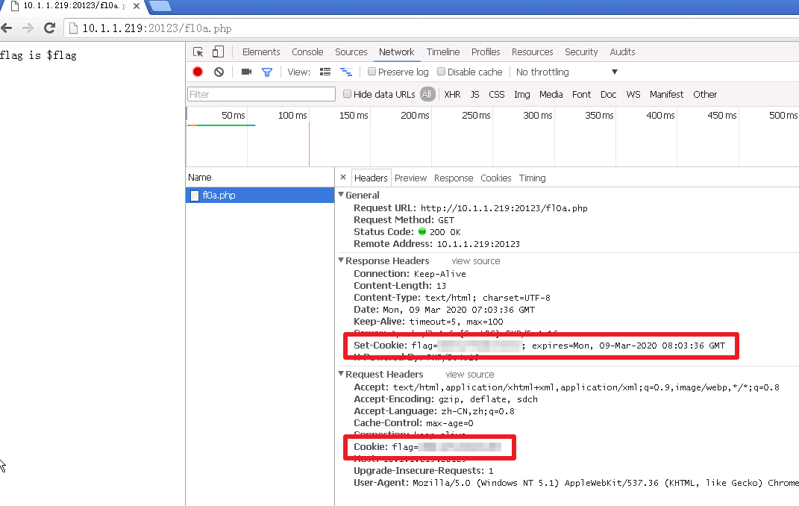Show waterfall overview view icon
This screenshot has height=506, width=799.
(346, 72)
